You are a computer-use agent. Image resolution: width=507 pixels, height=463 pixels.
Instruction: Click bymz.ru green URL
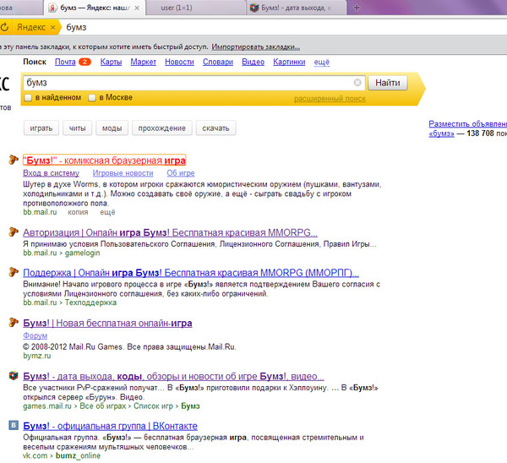[37, 356]
